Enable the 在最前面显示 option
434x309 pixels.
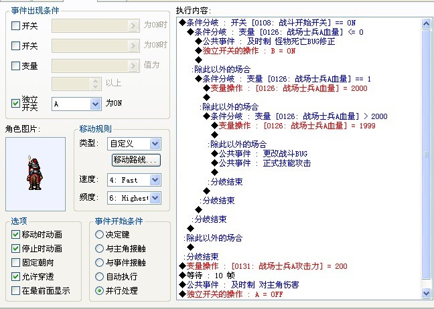(x=15, y=290)
